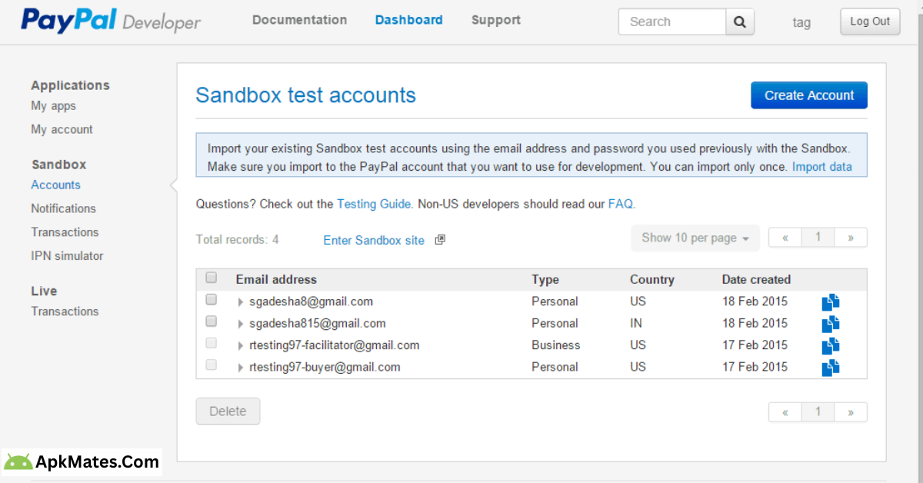The width and height of the screenshot is (923, 483).
Task: Check the box for rtesting97-facilitator@gmail.com
Action: pos(212,343)
